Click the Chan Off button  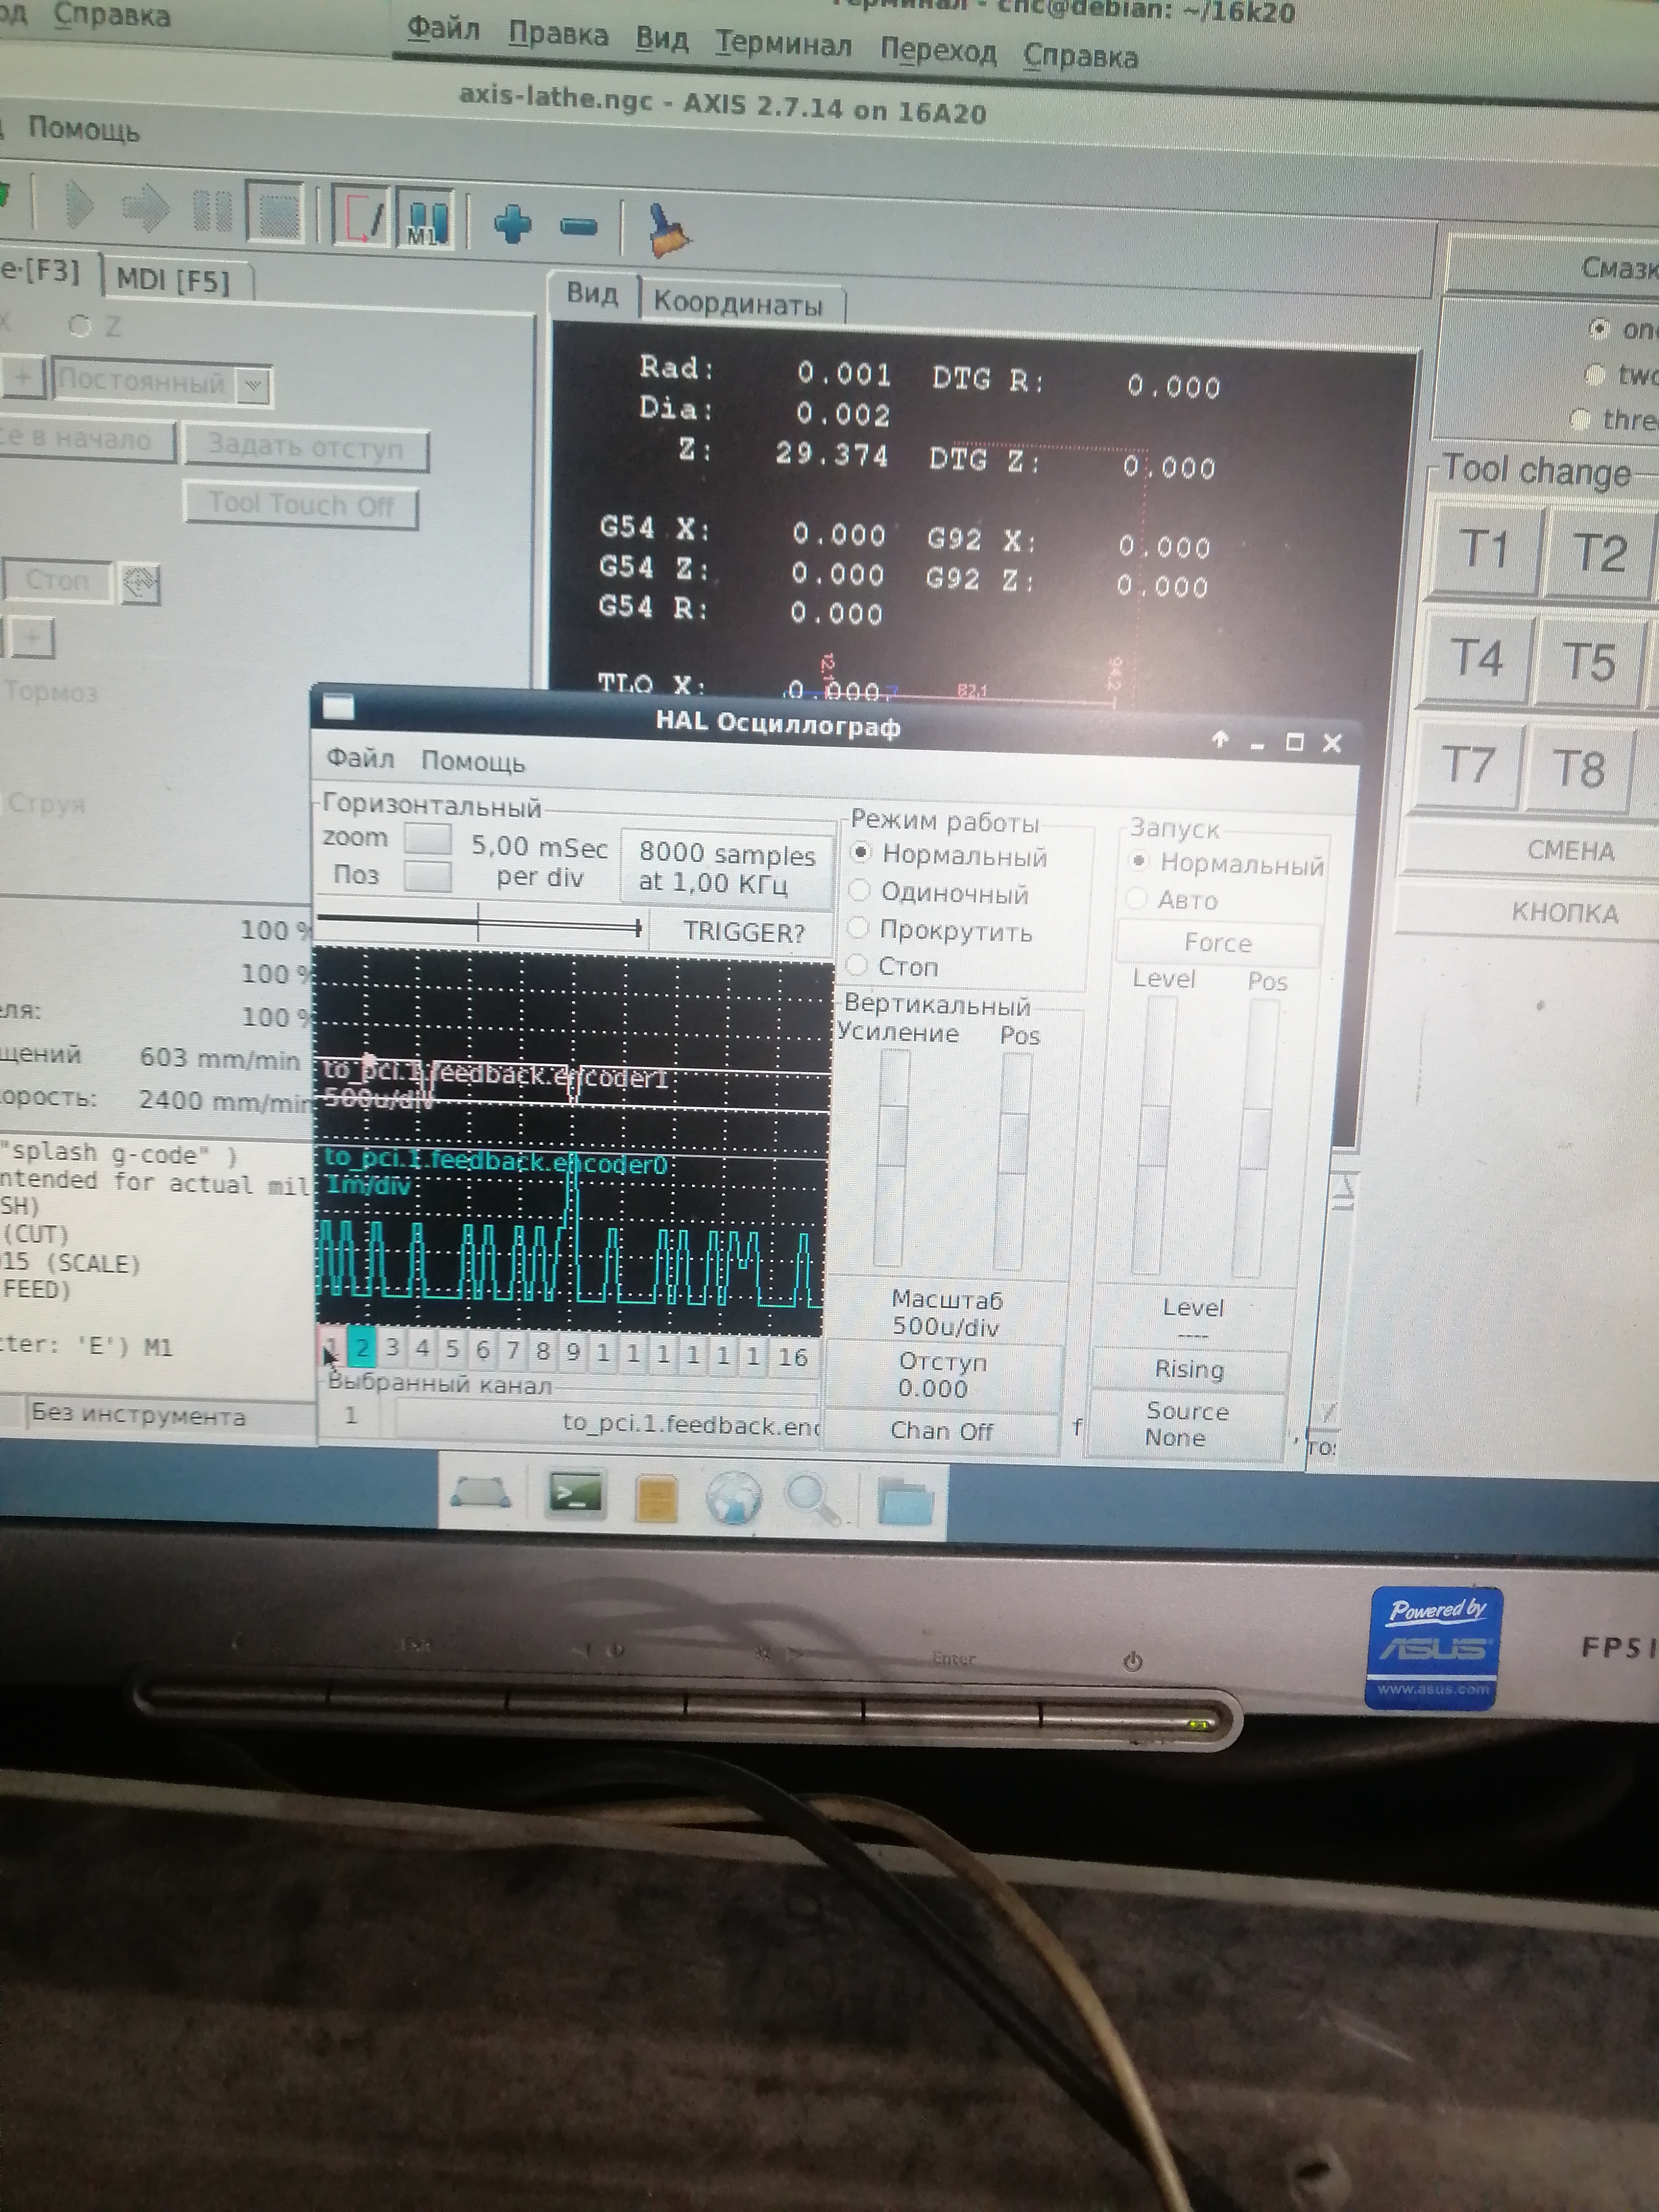pos(941,1431)
